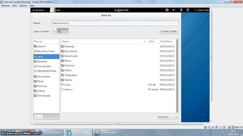Image resolution: width=243 pixels, height=136 pixels.
Task: Click the Desktop folder icon in the file list
Action: point(62,46)
